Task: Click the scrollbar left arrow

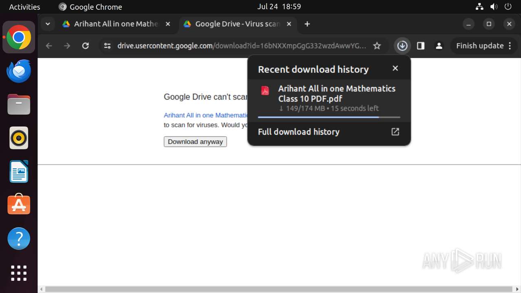Action: coord(41,289)
